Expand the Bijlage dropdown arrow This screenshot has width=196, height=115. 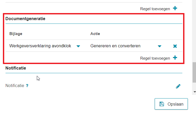[78, 46]
